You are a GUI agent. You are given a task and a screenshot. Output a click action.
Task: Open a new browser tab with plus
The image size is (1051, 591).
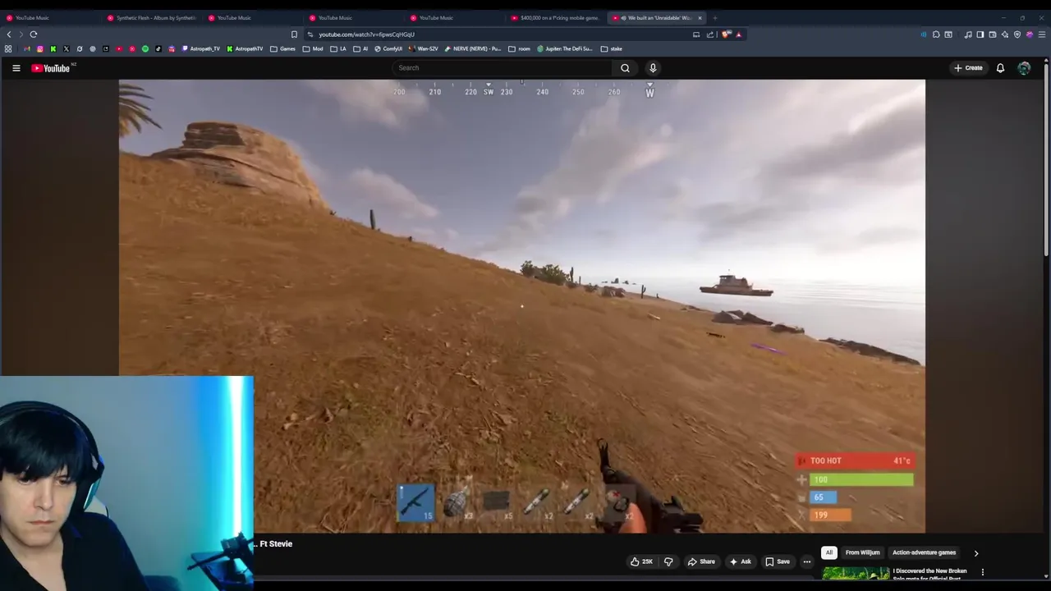click(714, 17)
